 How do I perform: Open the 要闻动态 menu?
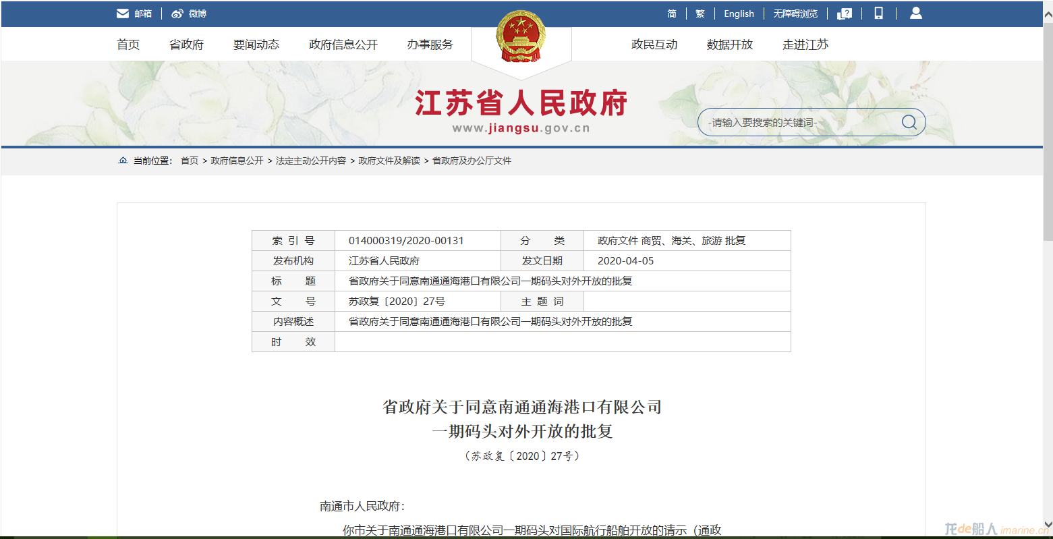[256, 45]
